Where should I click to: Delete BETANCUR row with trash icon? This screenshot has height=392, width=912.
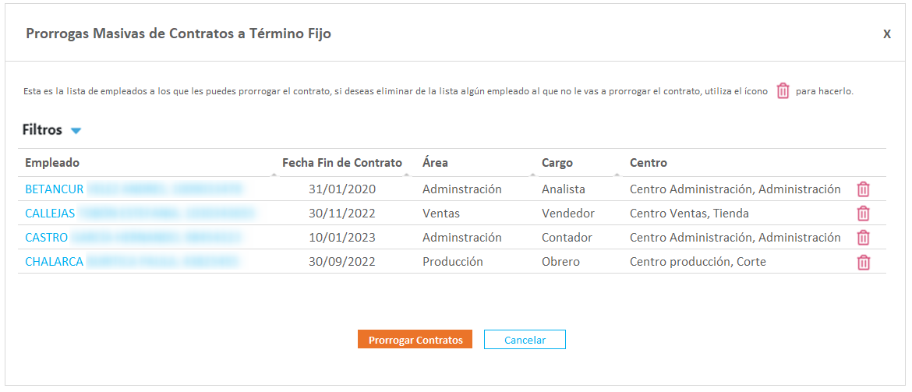(863, 189)
